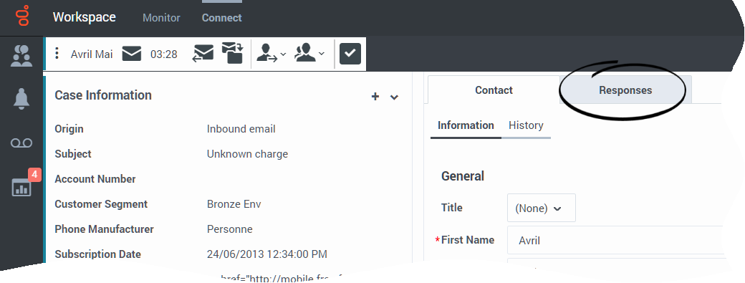Click the move to workbin icon
The image size is (745, 283).
pos(232,53)
